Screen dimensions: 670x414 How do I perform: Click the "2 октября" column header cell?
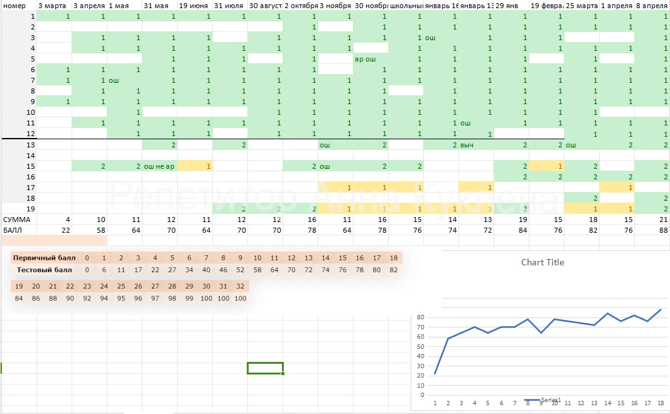pos(300,6)
